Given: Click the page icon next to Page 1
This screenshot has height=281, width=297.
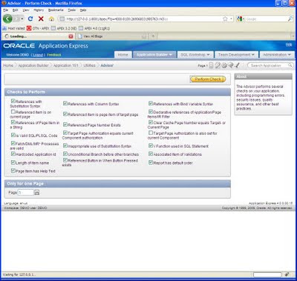Looking at the screenshot, I should coord(211,65).
